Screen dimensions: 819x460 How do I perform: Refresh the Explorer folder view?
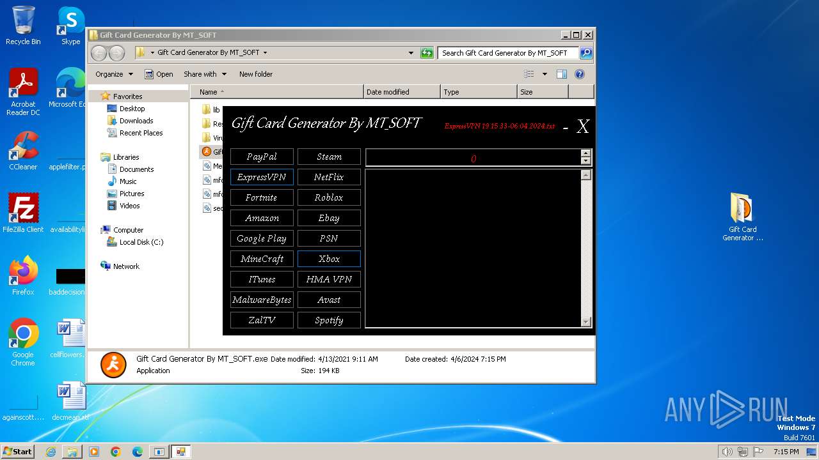coord(427,53)
